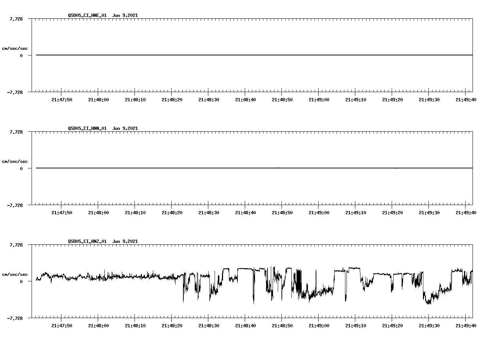Click the 21:49:30 time label under HNE plot
The height and width of the screenshot is (339, 499).
pos(429,100)
